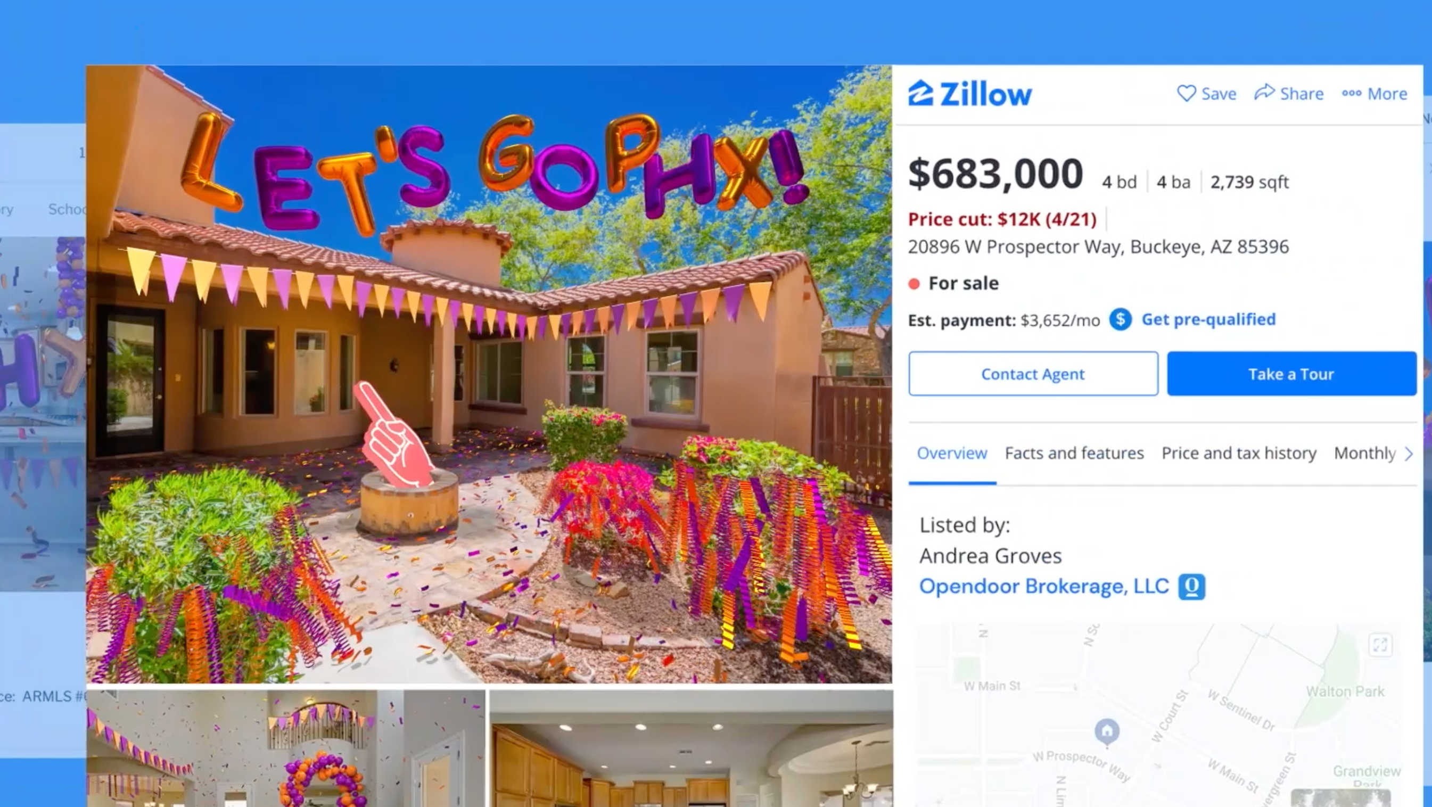
Task: Open Facts and features tab
Action: (x=1074, y=454)
